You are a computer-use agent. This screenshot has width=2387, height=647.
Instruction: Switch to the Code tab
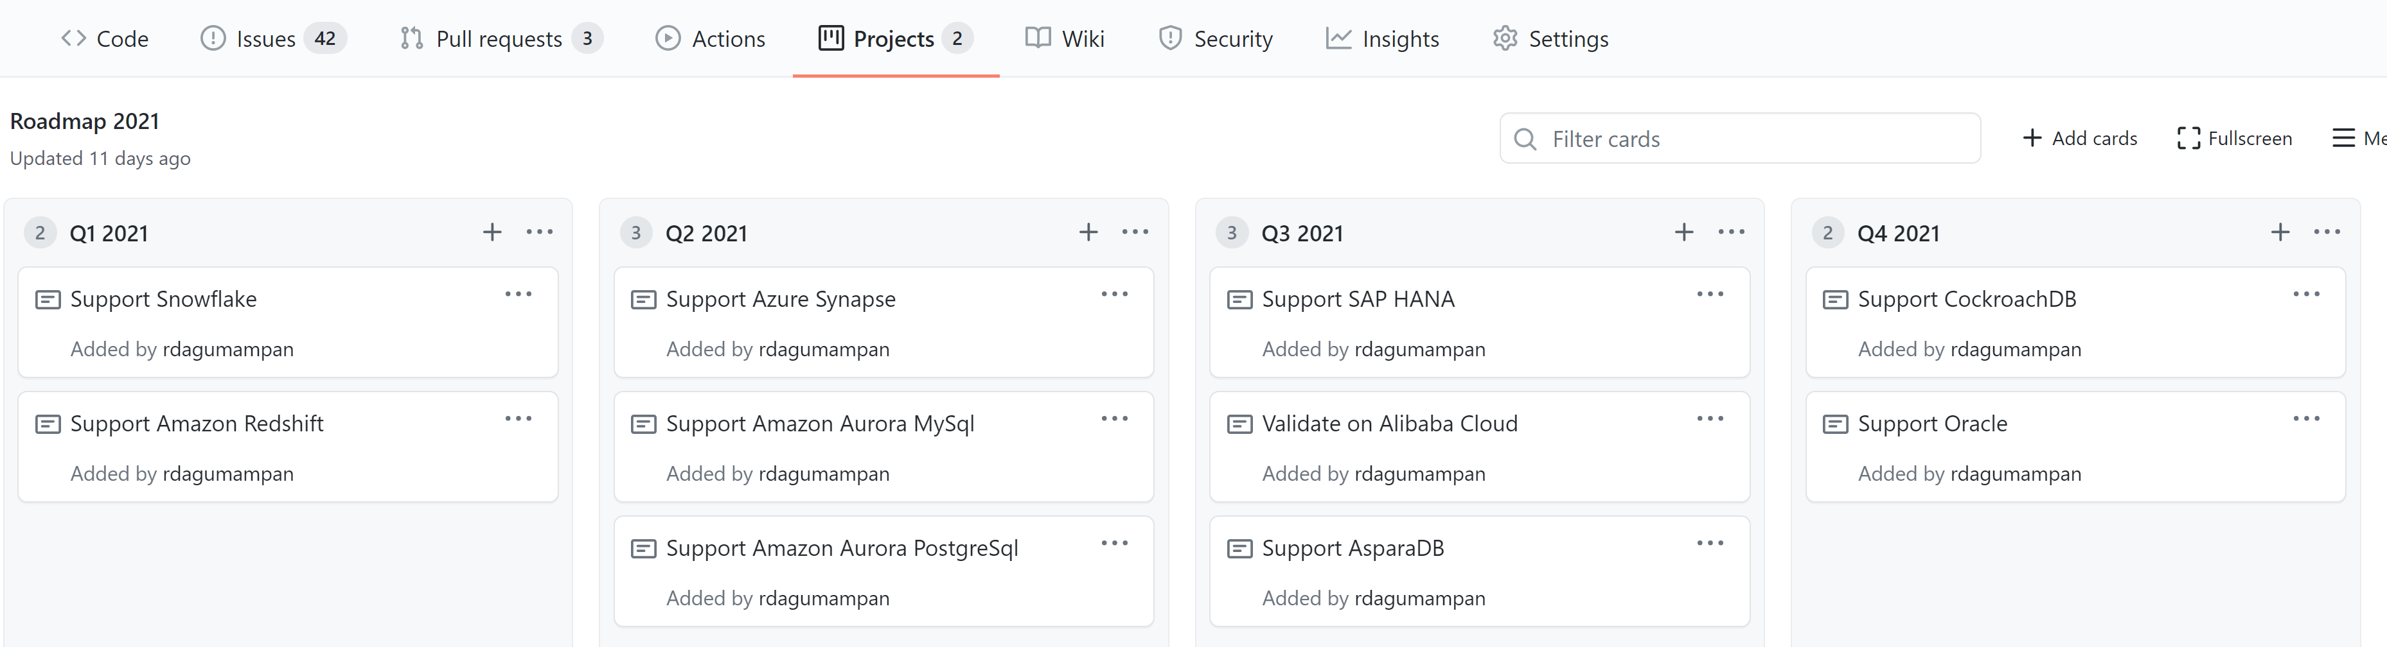105,39
